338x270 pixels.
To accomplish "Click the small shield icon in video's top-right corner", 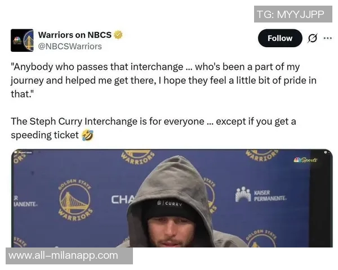I will point(325,152).
